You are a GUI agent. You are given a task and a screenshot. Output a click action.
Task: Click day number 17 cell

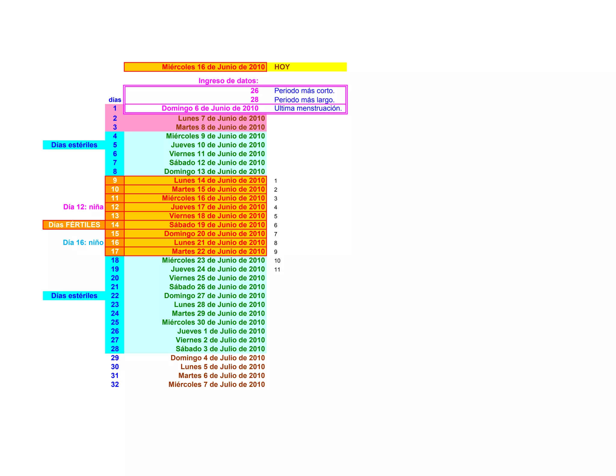(x=115, y=251)
